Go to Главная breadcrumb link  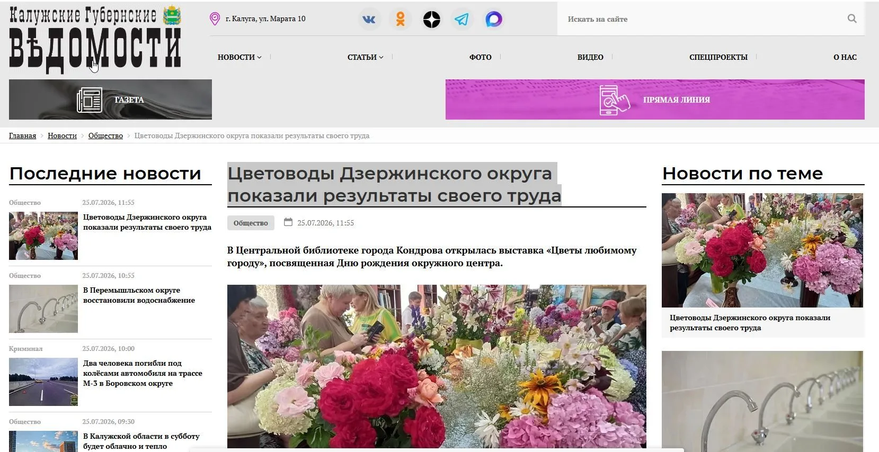22,135
